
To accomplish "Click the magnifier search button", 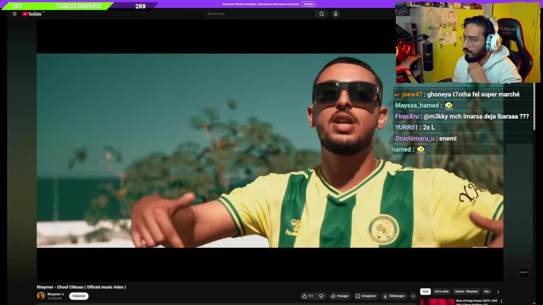I will pos(322,14).
